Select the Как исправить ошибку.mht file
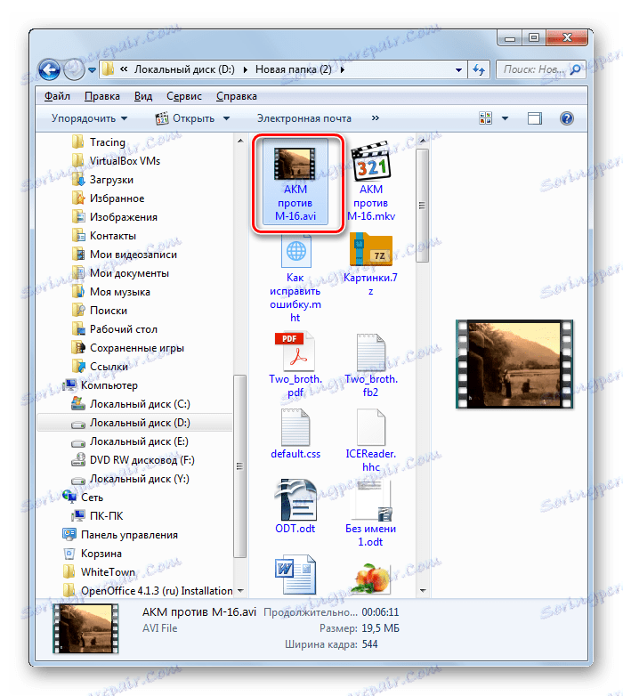623x696 pixels. [295, 279]
